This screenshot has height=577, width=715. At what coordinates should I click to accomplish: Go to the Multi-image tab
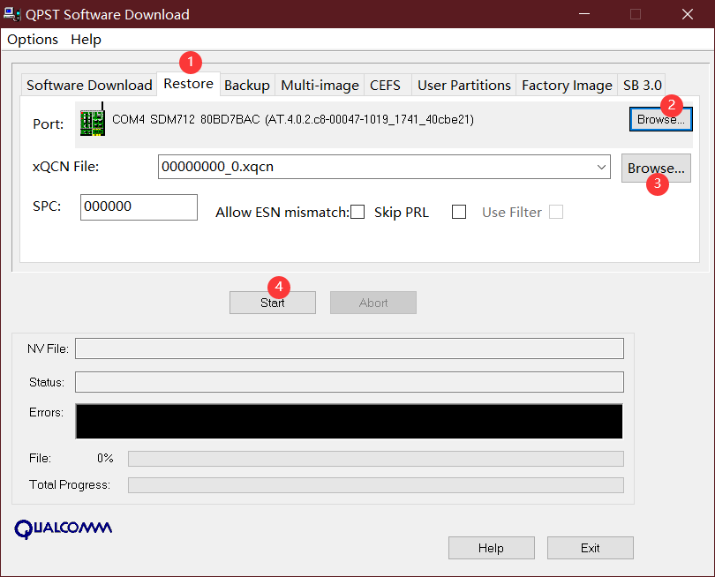320,86
